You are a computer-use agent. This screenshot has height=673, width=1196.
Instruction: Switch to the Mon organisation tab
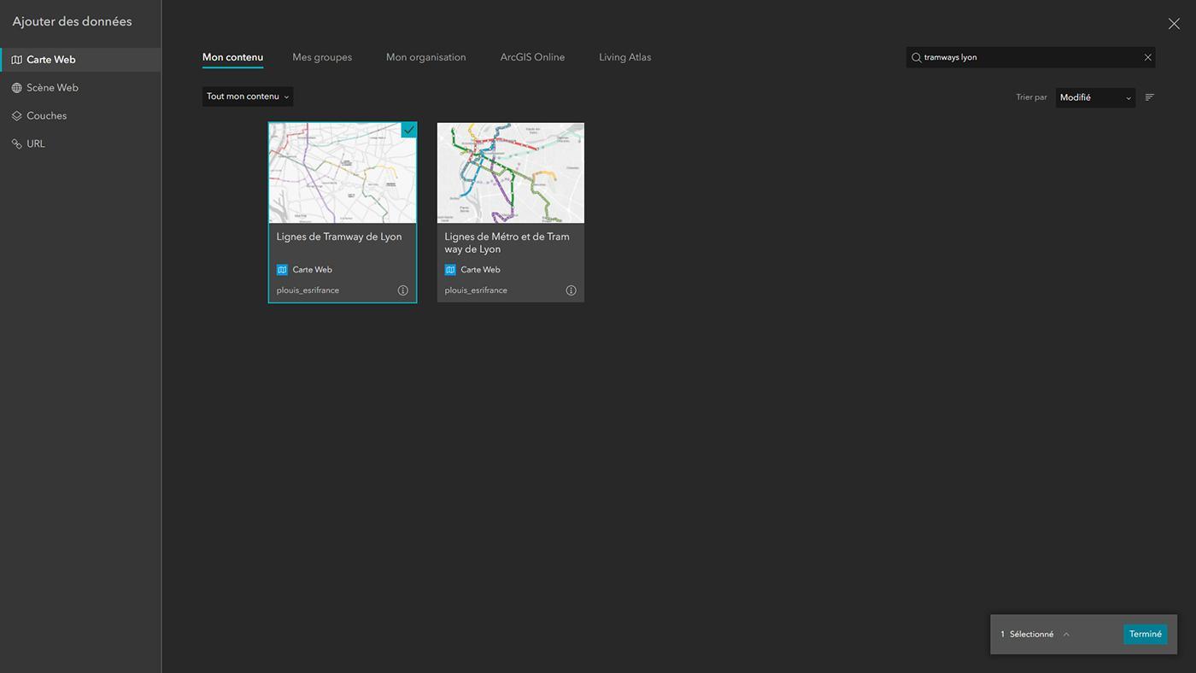pyautogui.click(x=425, y=57)
